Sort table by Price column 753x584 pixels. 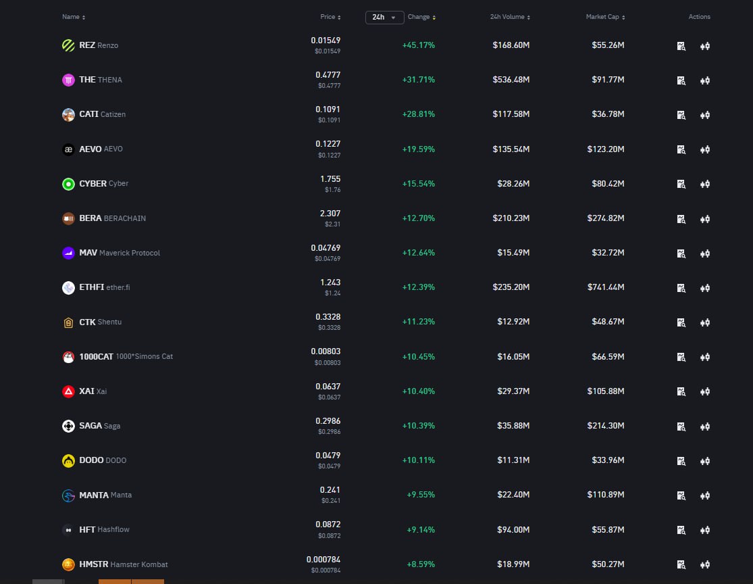click(x=330, y=17)
